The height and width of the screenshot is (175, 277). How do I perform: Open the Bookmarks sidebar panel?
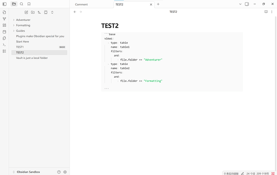coord(29,4)
